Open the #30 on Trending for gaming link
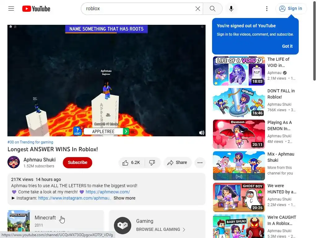 [x=30, y=142]
